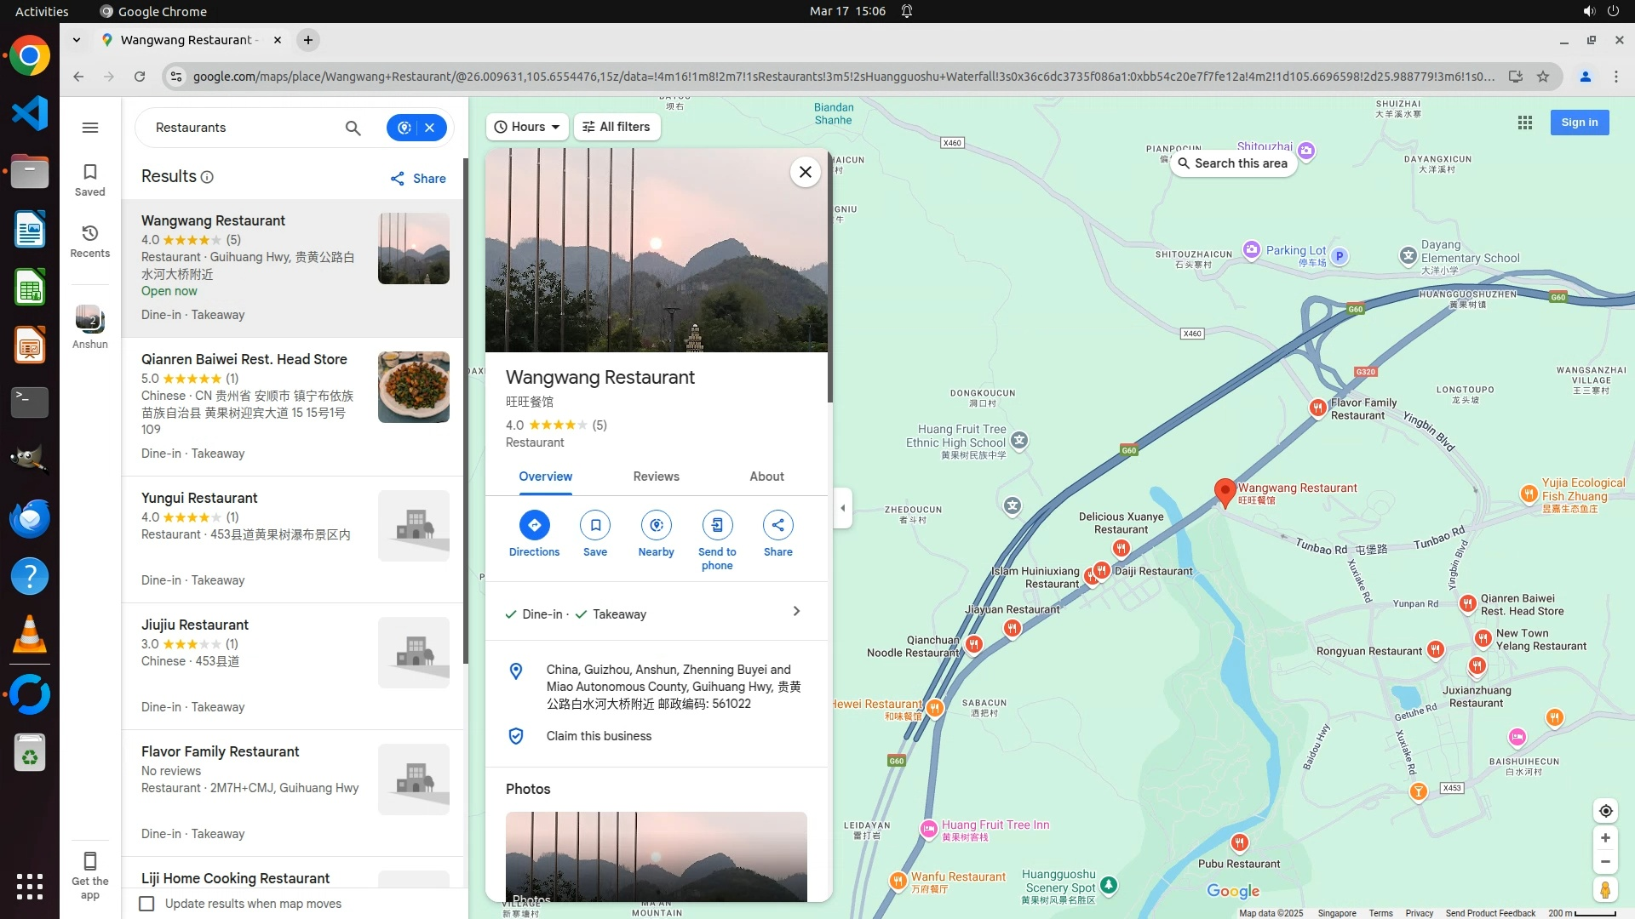The width and height of the screenshot is (1635, 919).
Task: Collapse the side panel with arrow handle
Action: [842, 508]
